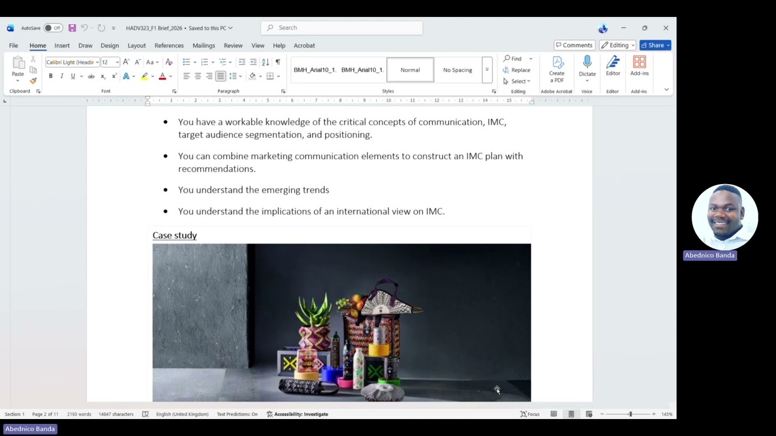Open line and paragraph spacing menu

click(x=234, y=76)
